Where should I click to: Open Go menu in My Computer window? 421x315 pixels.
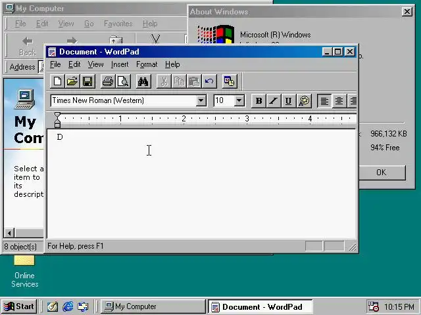point(89,24)
